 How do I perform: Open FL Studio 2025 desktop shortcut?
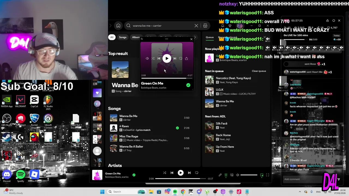pyautogui.click(x=48, y=102)
